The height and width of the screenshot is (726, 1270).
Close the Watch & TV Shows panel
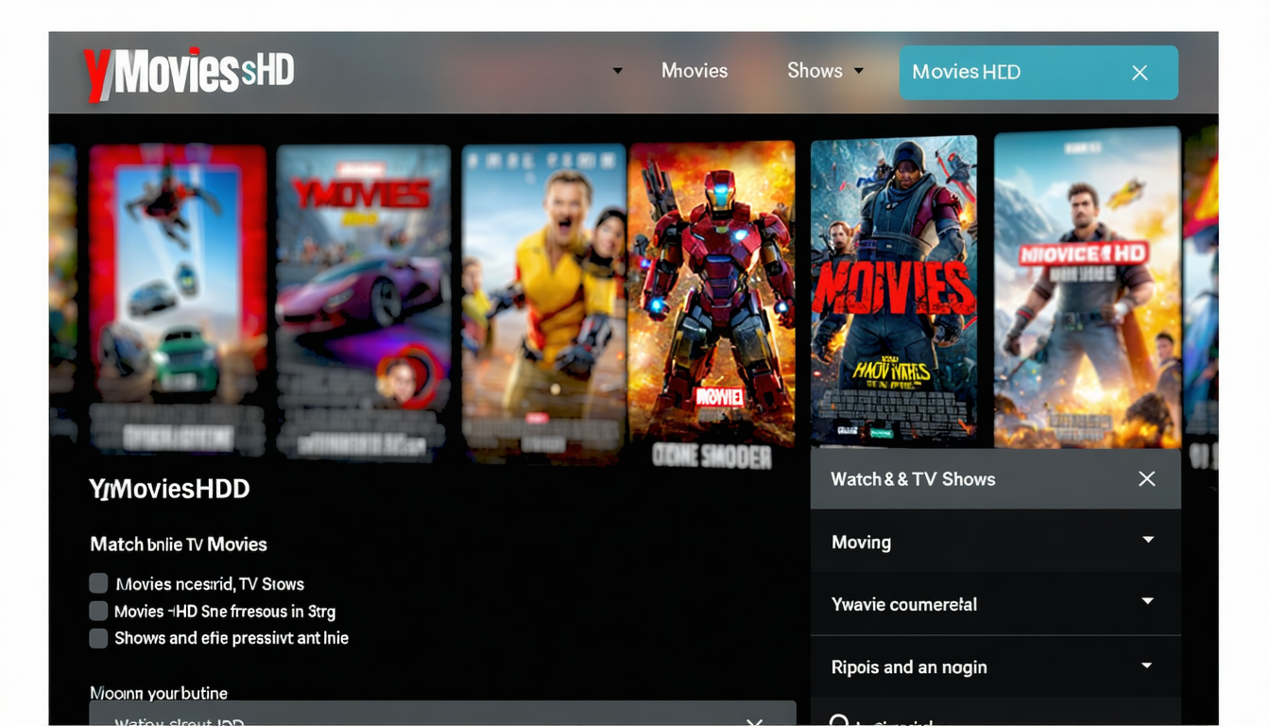pyautogui.click(x=1146, y=479)
